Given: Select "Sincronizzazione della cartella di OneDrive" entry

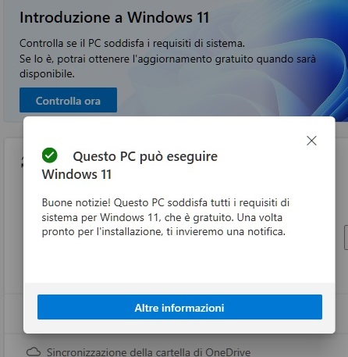Looking at the screenshot, I should tap(148, 352).
